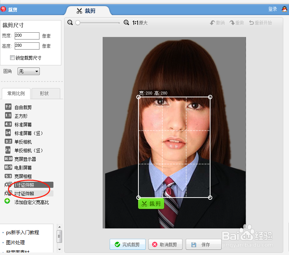289x255 pixels.
Task: Open the 圆角 corner dropdown
Action: tap(29, 71)
